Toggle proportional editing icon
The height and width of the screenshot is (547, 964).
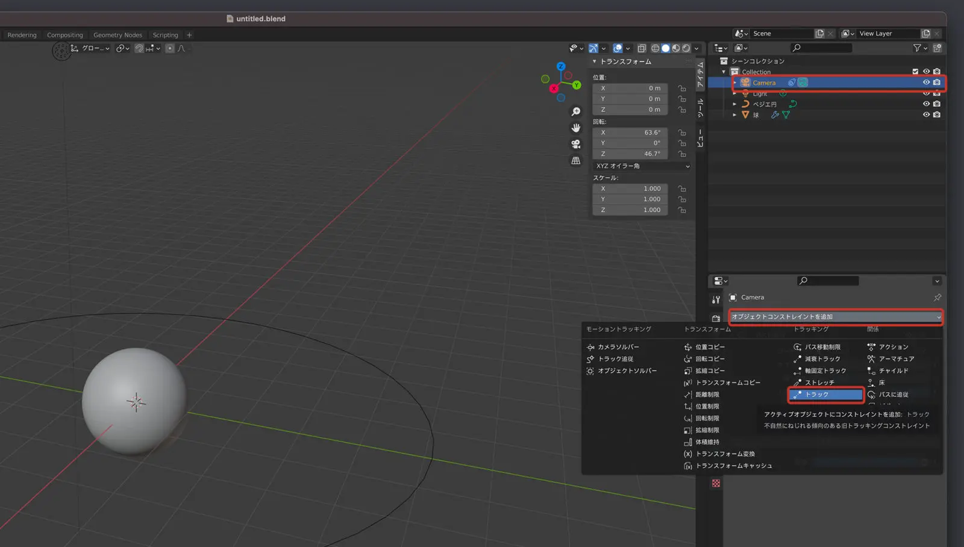click(170, 48)
